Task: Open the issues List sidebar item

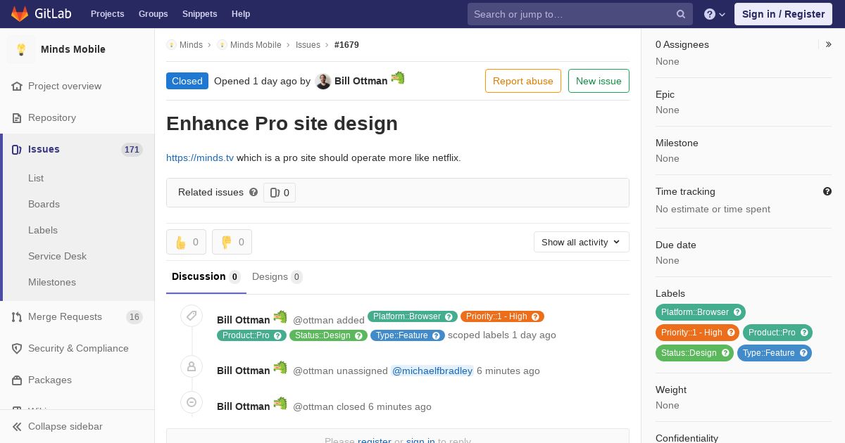Action: (36, 178)
